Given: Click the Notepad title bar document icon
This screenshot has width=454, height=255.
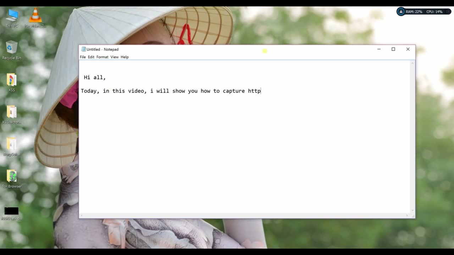Looking at the screenshot, I should point(83,49).
